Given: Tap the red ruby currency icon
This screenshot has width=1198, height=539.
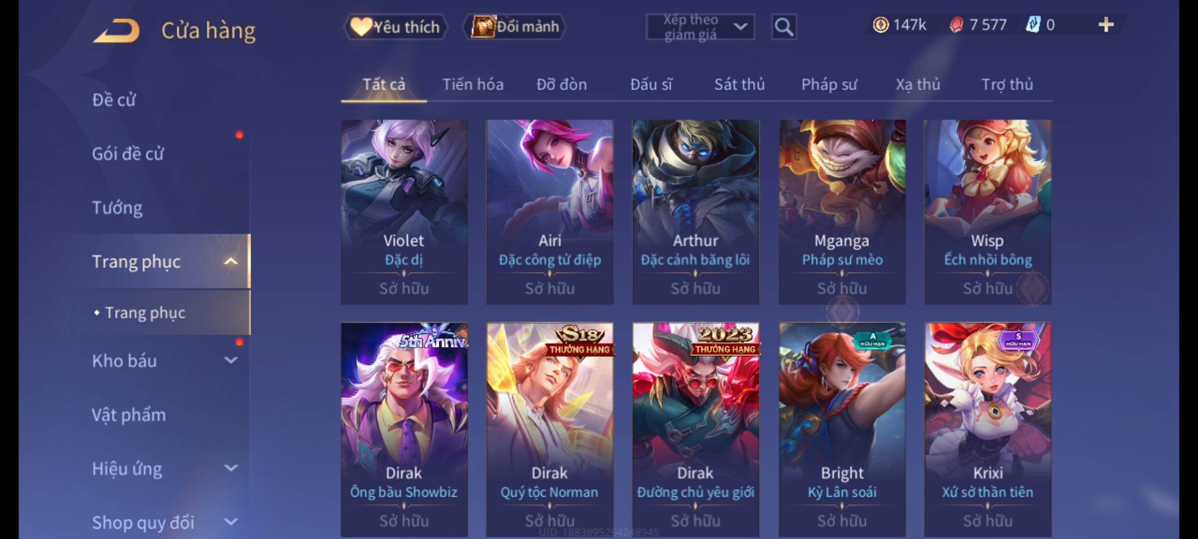Looking at the screenshot, I should coord(956,25).
